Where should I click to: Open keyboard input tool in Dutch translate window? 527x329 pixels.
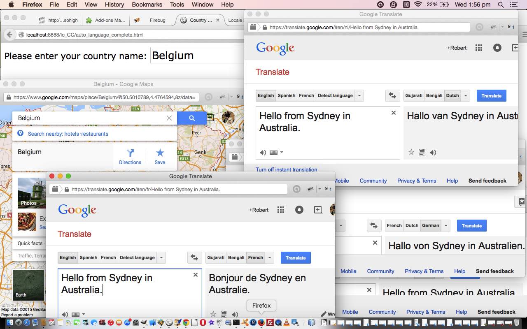pyautogui.click(x=274, y=153)
